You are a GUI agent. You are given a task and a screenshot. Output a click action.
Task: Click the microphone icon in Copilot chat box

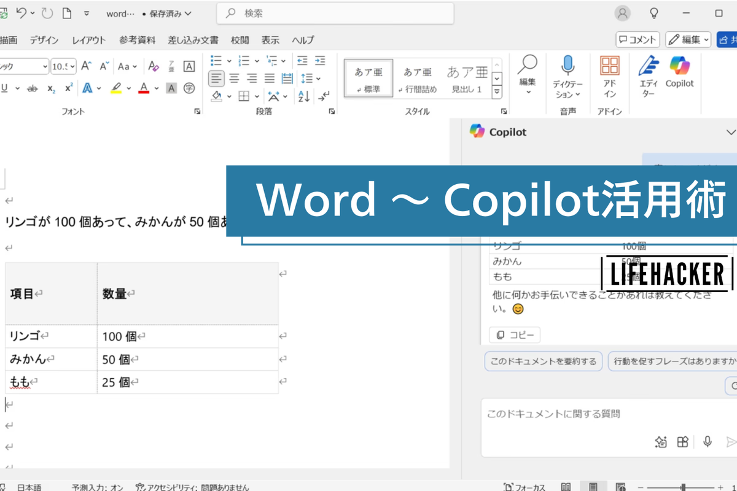[x=708, y=441]
